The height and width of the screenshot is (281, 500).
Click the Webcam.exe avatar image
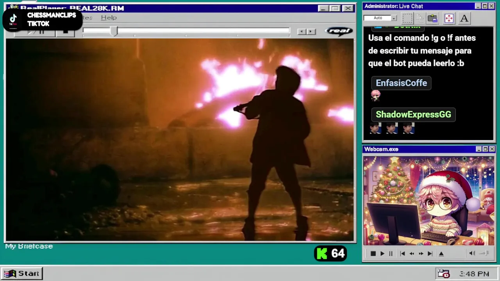pos(429,201)
